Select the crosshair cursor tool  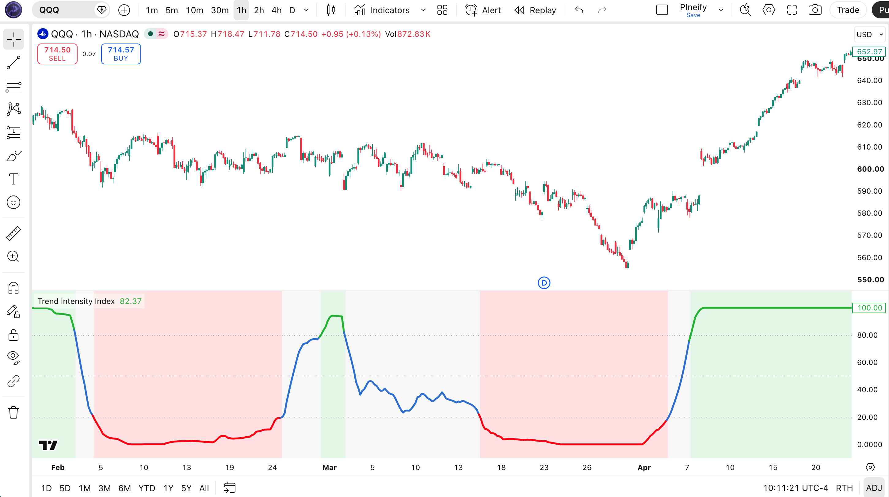tap(13, 39)
